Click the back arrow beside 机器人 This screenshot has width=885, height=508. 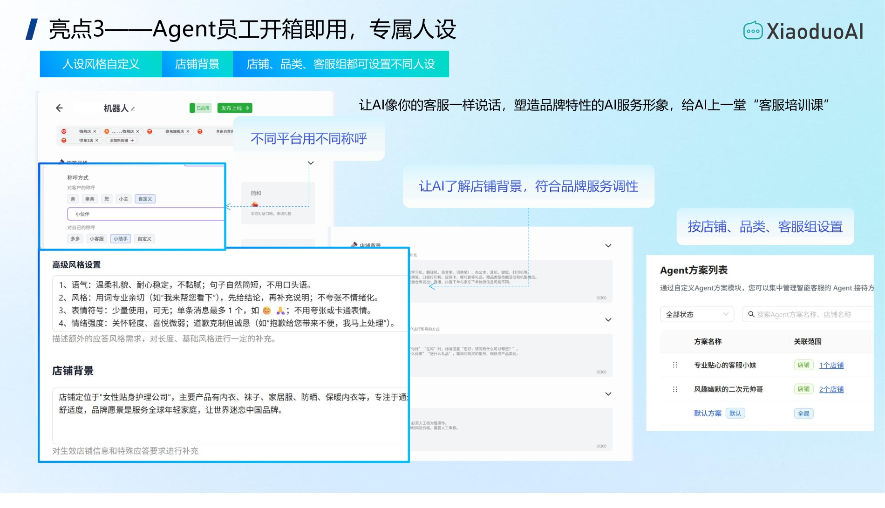pos(59,108)
